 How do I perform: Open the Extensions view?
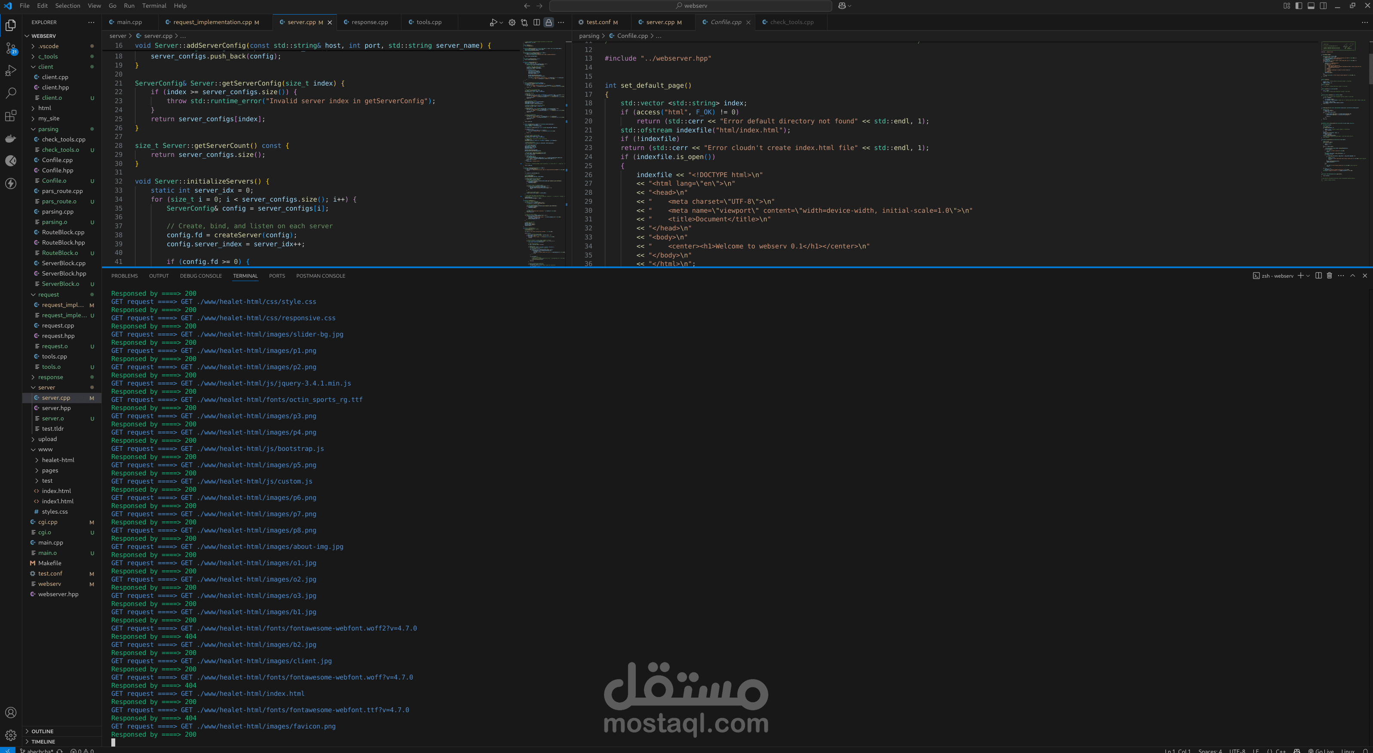click(x=11, y=116)
